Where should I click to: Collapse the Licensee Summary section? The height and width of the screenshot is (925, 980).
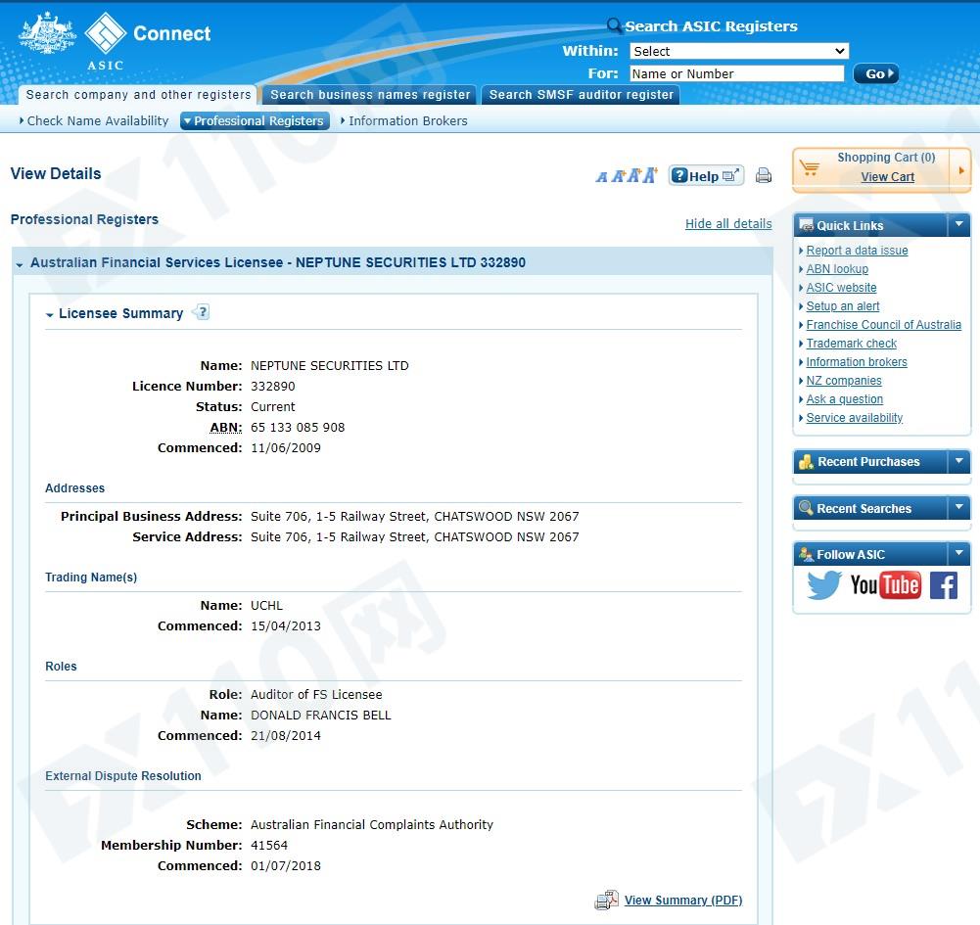point(49,315)
